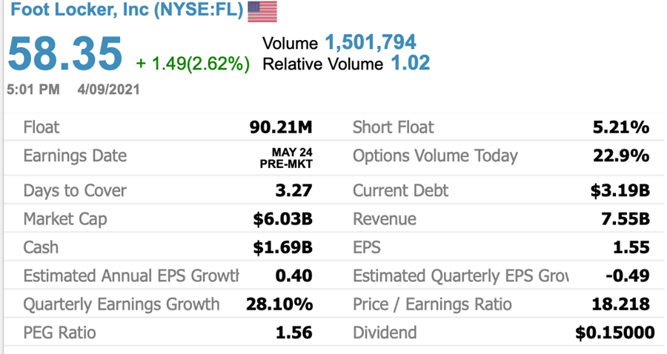The height and width of the screenshot is (354, 667).
Task: Select the Price / Earnings value 18.218
Action: click(x=621, y=304)
